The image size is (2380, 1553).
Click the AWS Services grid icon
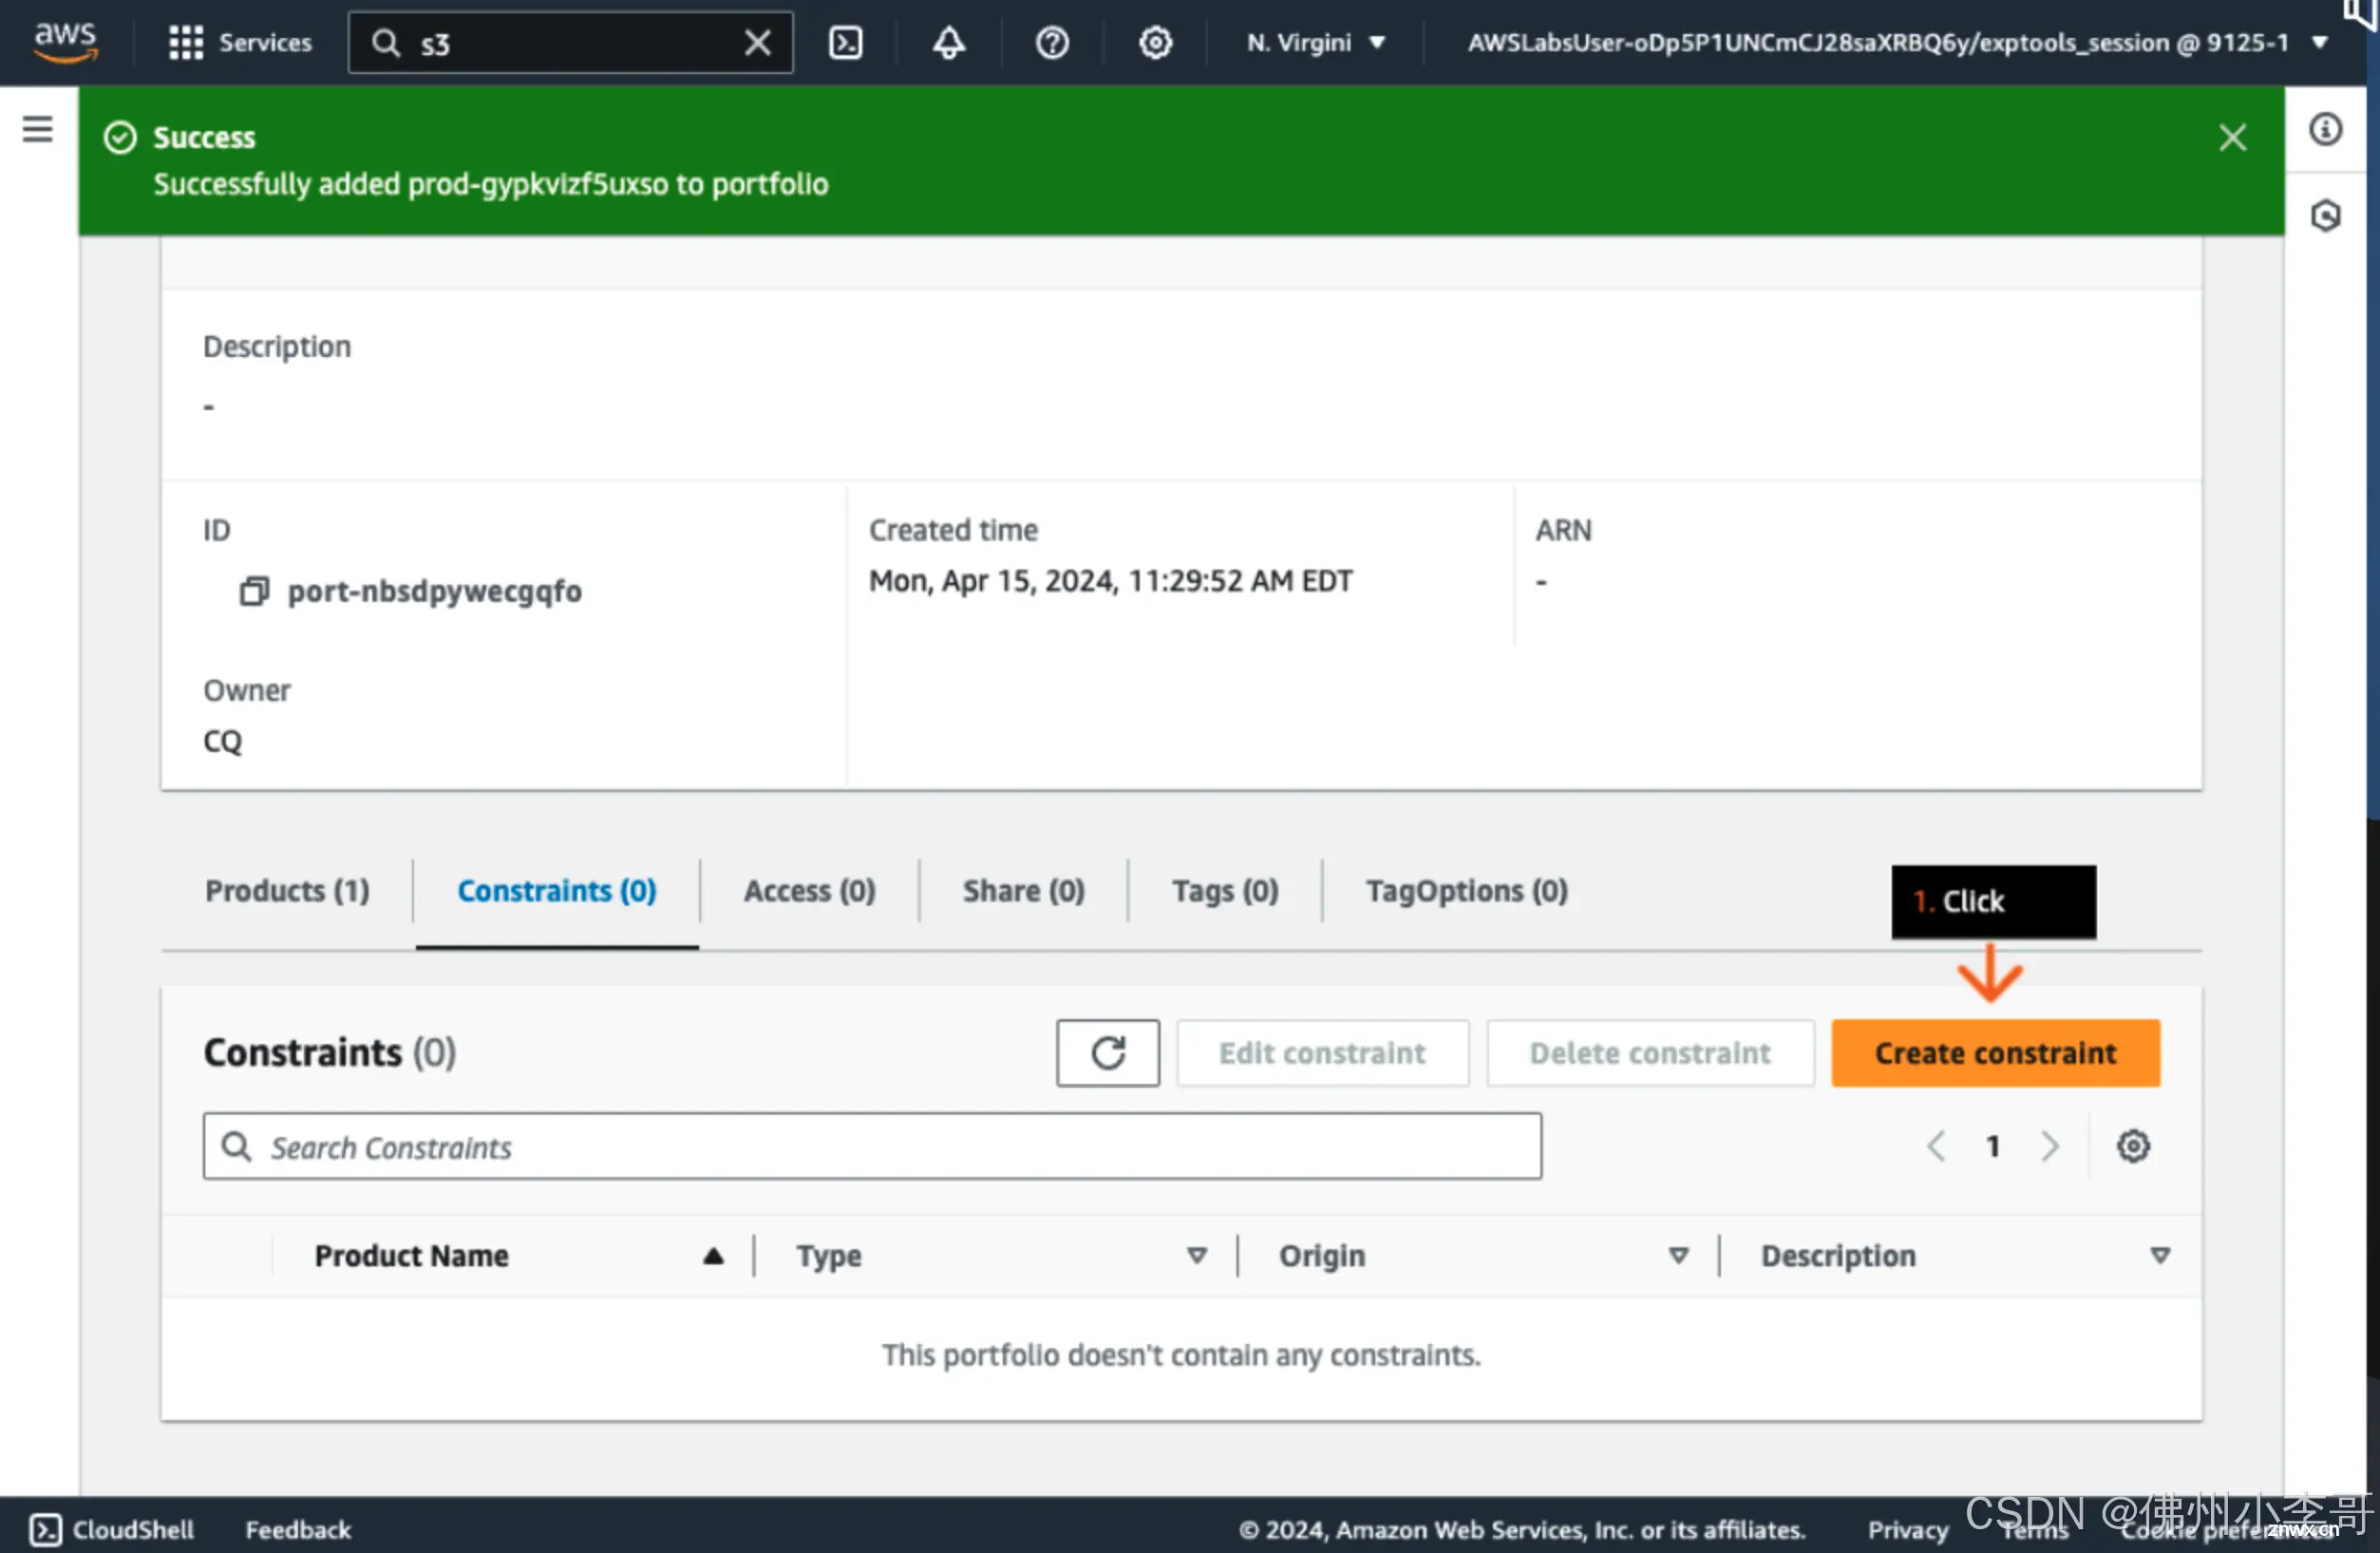click(184, 42)
